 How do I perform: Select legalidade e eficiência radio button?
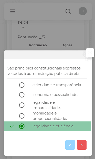(22, 126)
